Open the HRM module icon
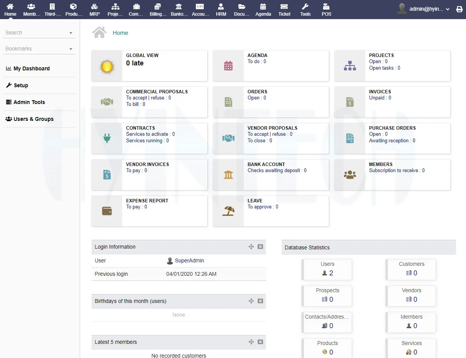The image size is (466, 358). pyautogui.click(x=221, y=7)
